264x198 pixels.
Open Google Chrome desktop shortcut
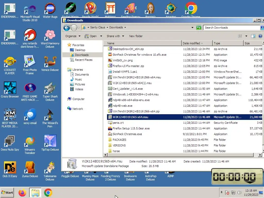191,10
